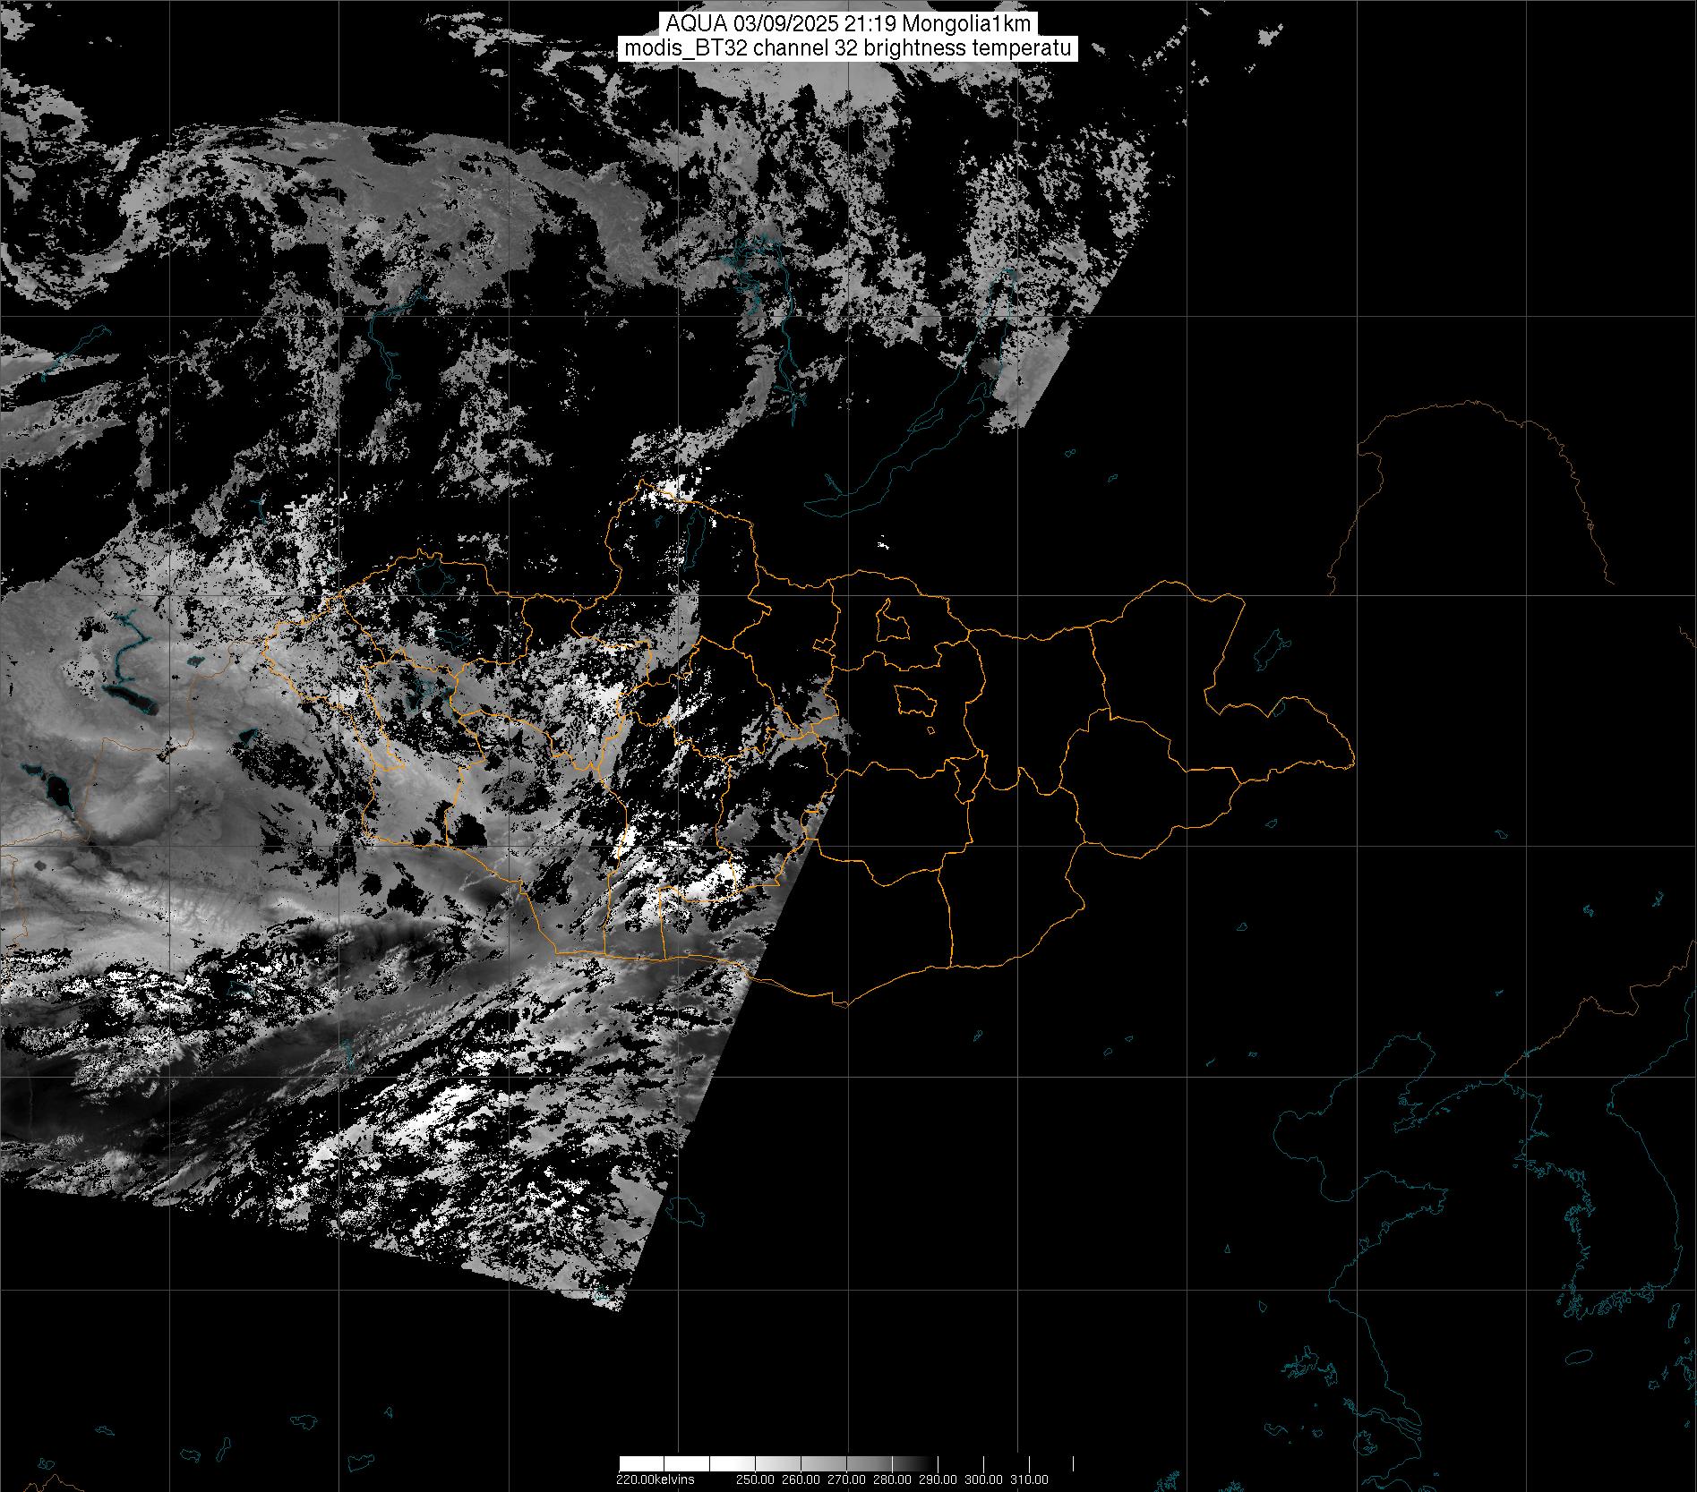Click the '310.00' colorbar label
The image size is (1697, 1492).
tap(1029, 1479)
